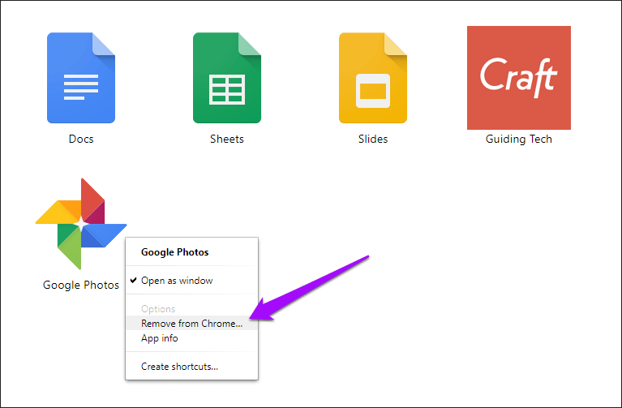The image size is (622, 408).
Task: Click the Sheets label text
Action: tap(227, 139)
